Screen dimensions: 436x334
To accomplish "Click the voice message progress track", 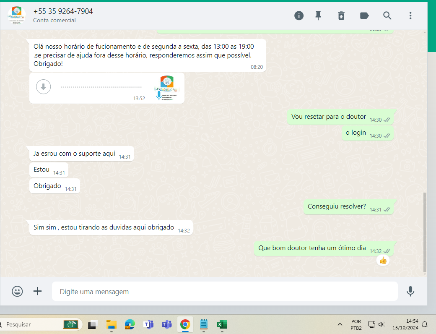I will tap(101, 87).
